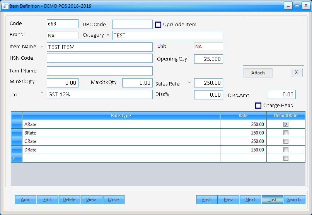Click the X button to remove attached image
This screenshot has width=312, height=215.
[x=296, y=72]
